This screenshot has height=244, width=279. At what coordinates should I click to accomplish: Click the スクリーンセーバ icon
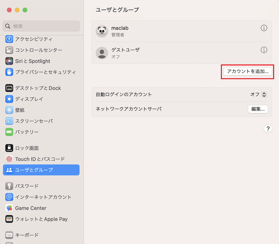(x=9, y=121)
